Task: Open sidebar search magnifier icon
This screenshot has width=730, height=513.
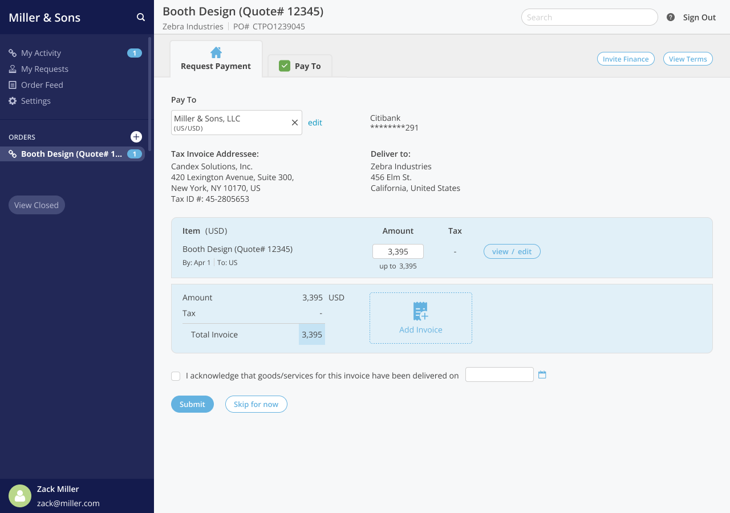Action: (141, 17)
